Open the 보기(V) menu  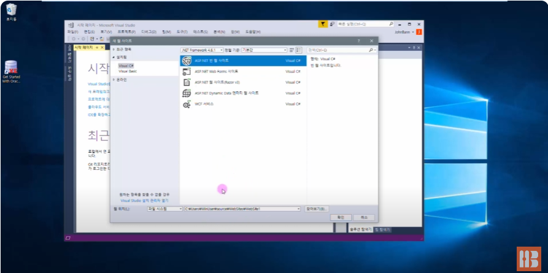click(106, 32)
